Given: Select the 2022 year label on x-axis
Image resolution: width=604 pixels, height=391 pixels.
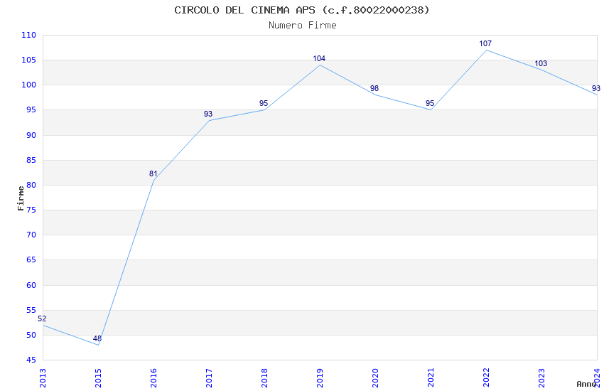Looking at the screenshot, I should click(x=487, y=378).
